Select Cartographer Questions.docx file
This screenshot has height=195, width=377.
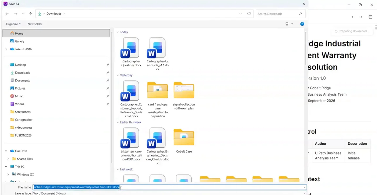coord(131,52)
